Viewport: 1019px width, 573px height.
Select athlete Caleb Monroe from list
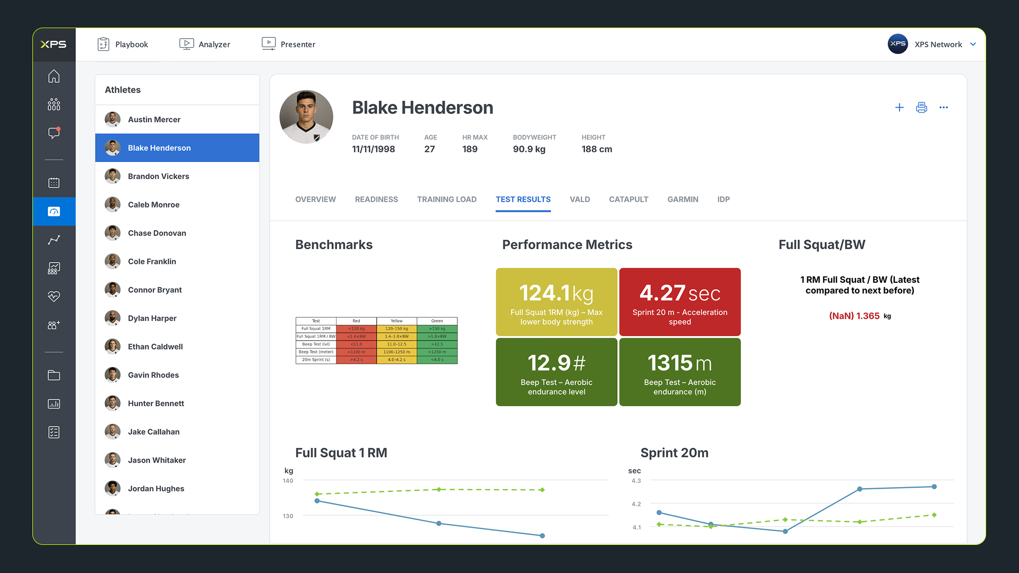pos(153,205)
